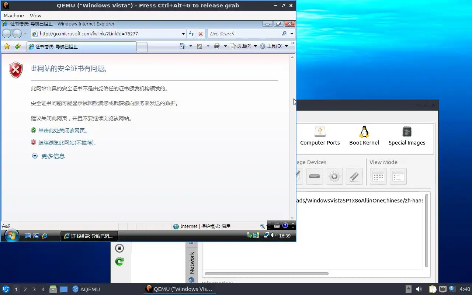Expand the address bar history dropdown arrow
The image size is (472, 295).
tap(184, 34)
